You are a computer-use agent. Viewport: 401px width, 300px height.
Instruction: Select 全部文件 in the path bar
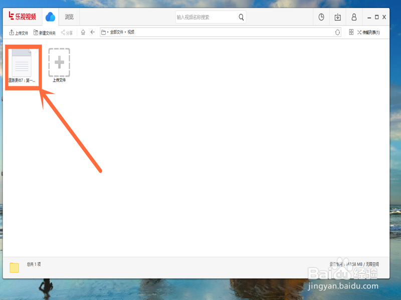pos(117,32)
